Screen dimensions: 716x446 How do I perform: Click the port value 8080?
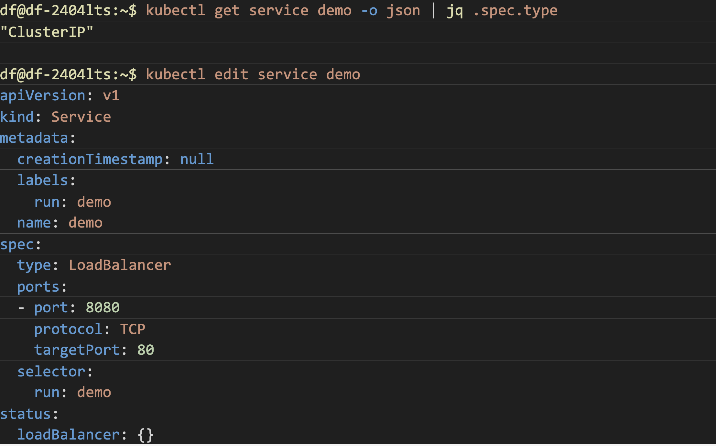tap(103, 307)
